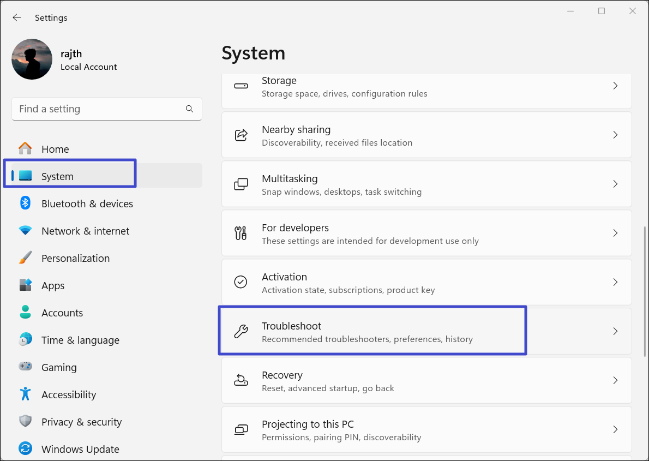Click the rajth profile picture

[x=32, y=59]
